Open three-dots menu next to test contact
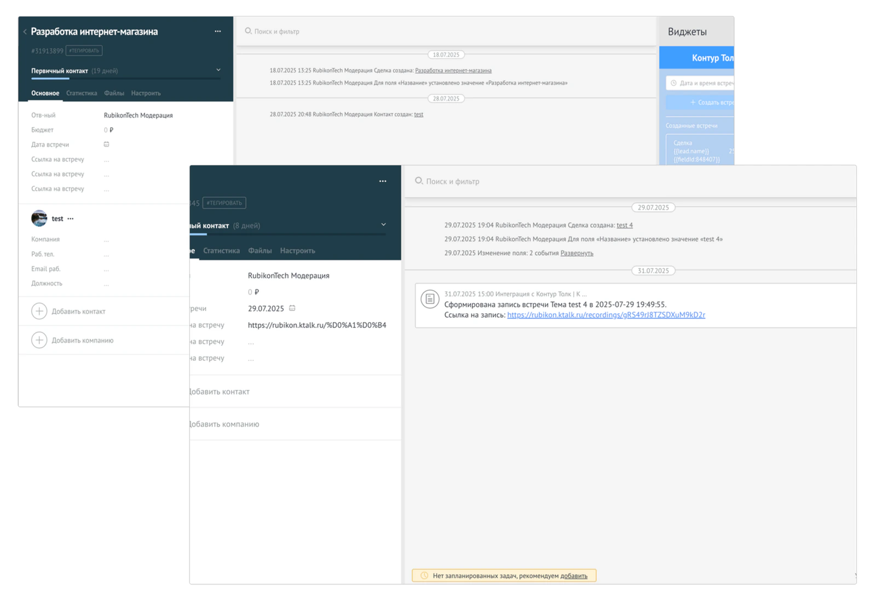This screenshot has height=598, width=876. (x=71, y=219)
